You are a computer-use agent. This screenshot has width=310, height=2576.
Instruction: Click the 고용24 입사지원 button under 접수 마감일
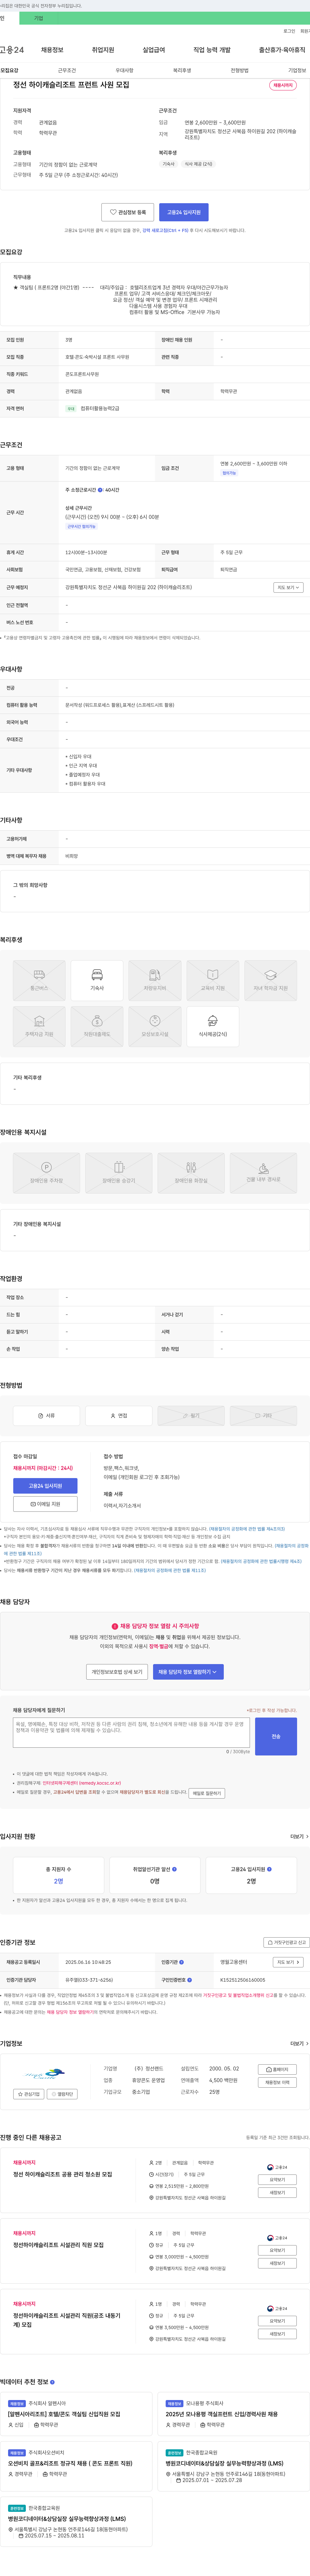(45, 1486)
